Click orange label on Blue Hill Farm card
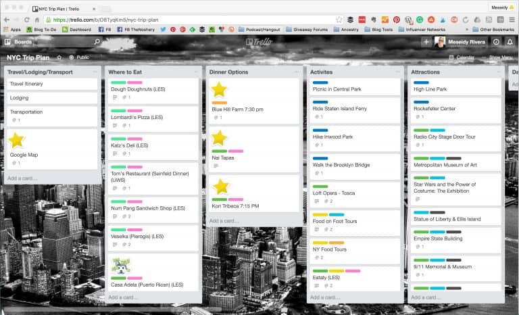This screenshot has width=519, height=315. pyautogui.click(x=220, y=103)
